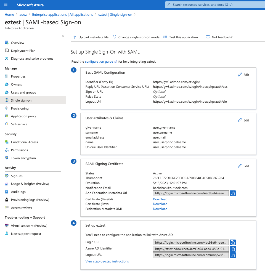Download Certificate (Base64)
The image size is (265, 271).
160,199
